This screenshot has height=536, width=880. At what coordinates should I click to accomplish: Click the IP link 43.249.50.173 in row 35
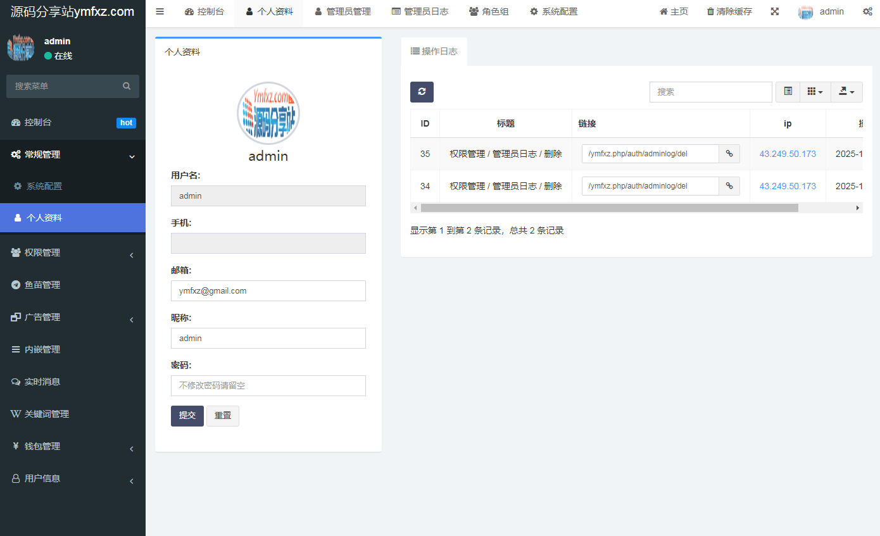pos(788,154)
